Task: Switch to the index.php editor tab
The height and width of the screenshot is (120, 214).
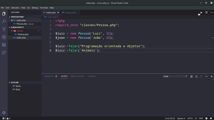Action: tap(51, 13)
